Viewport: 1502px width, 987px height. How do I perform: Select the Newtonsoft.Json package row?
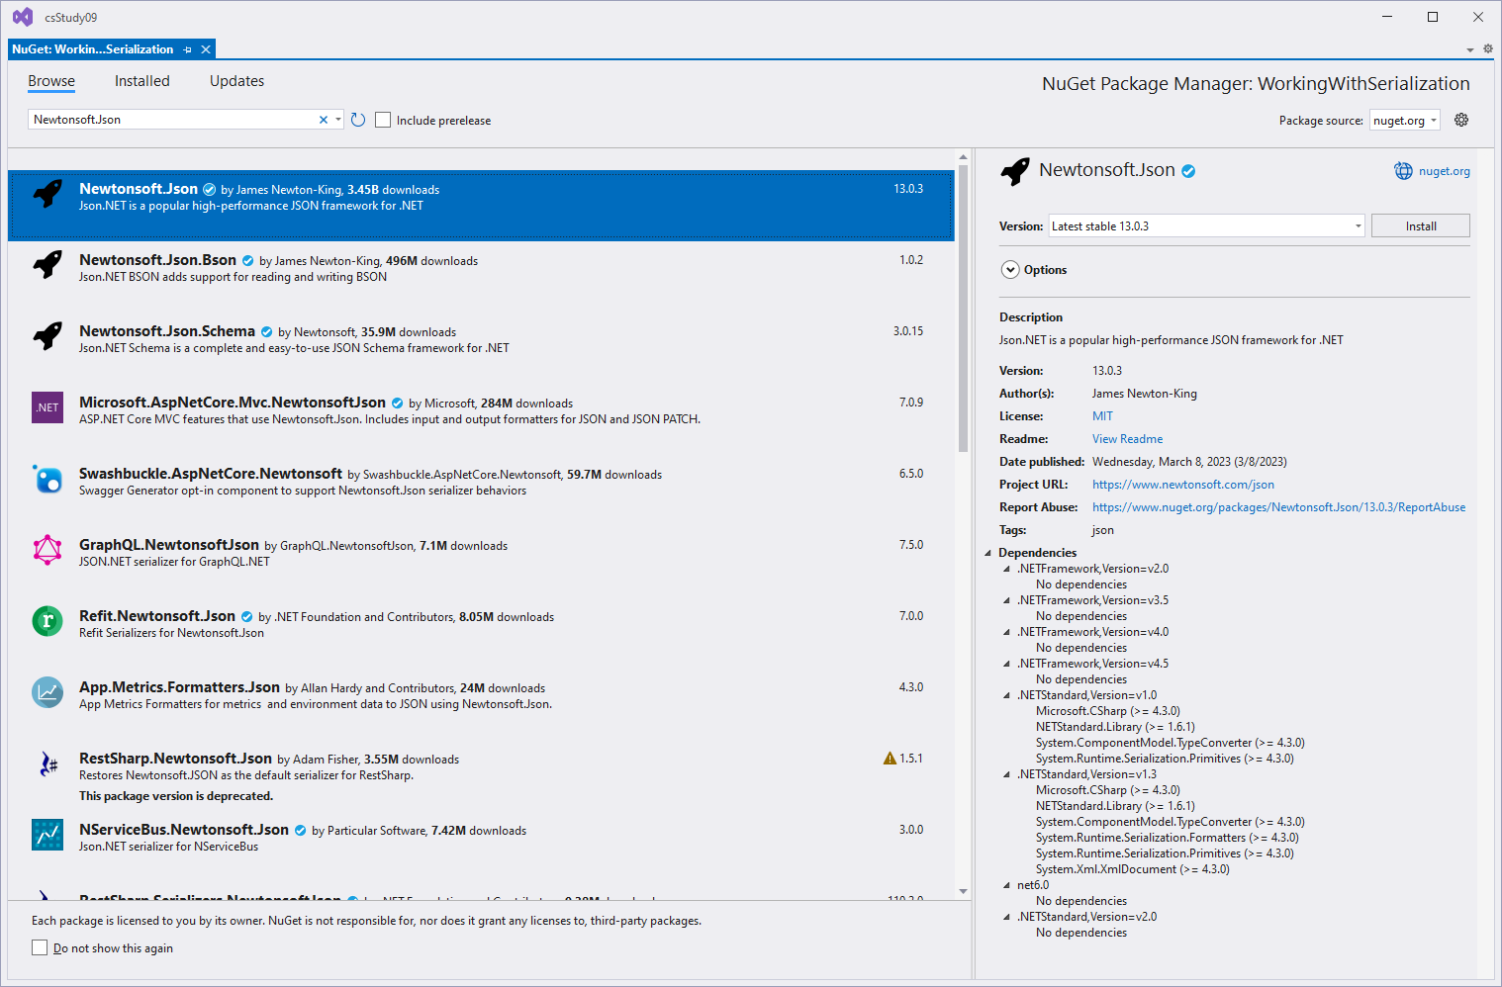point(481,205)
